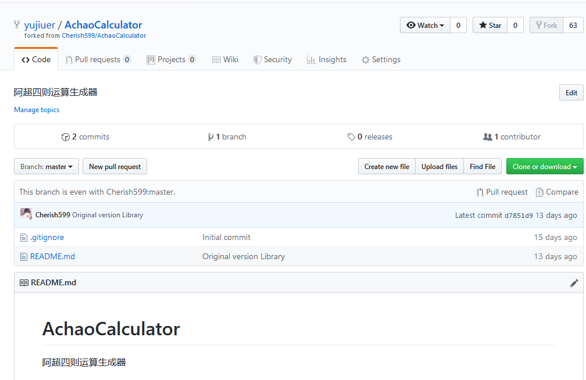Switch to the Projects tab

pyautogui.click(x=171, y=59)
